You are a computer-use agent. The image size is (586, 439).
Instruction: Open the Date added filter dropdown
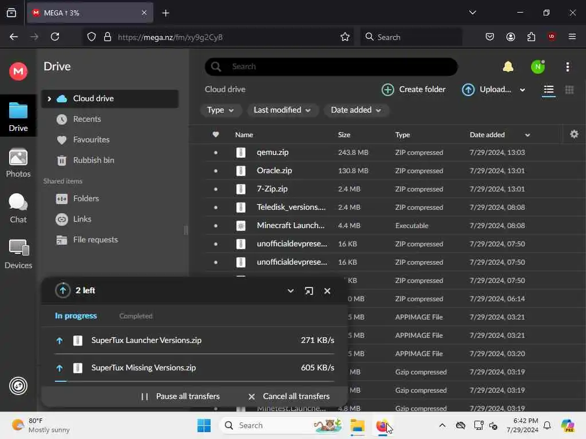pyautogui.click(x=356, y=110)
